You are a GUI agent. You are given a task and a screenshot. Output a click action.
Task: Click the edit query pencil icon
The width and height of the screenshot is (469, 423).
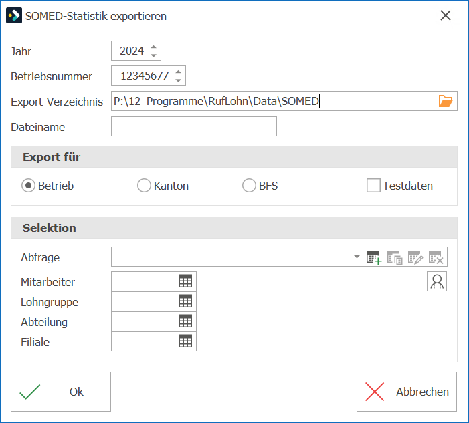coord(415,257)
